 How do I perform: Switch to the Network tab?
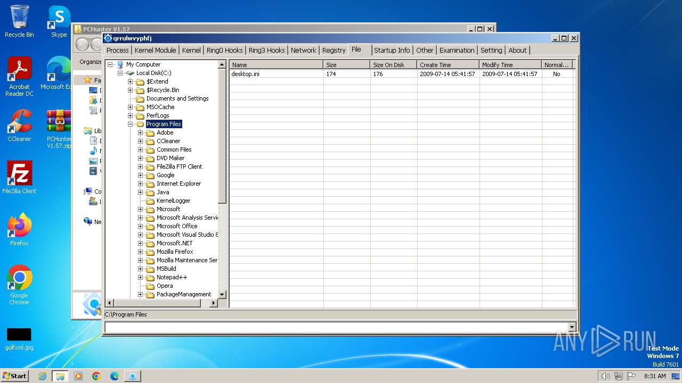pyautogui.click(x=303, y=50)
